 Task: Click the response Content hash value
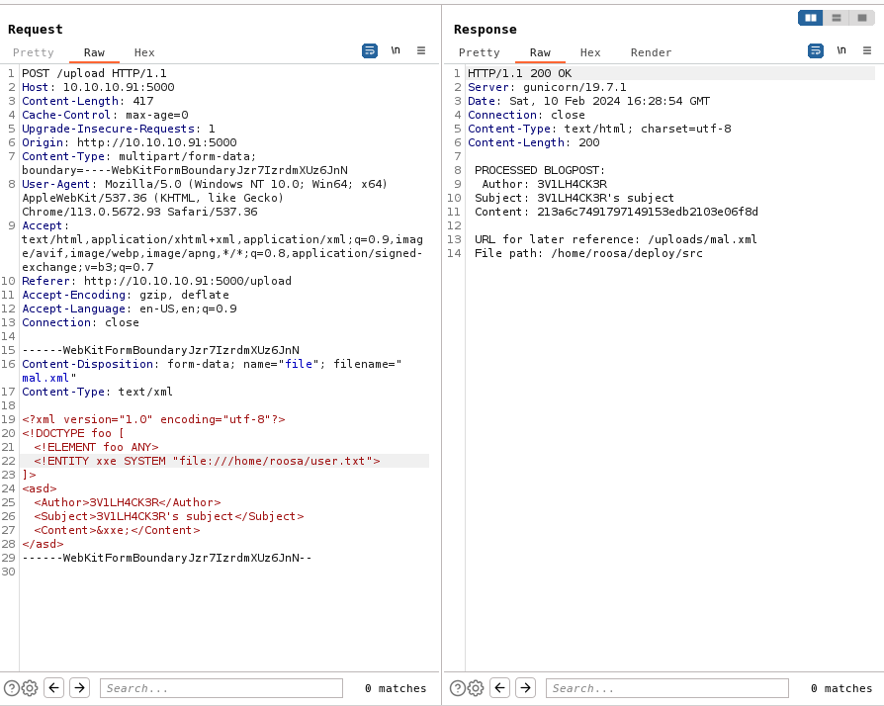click(x=648, y=212)
